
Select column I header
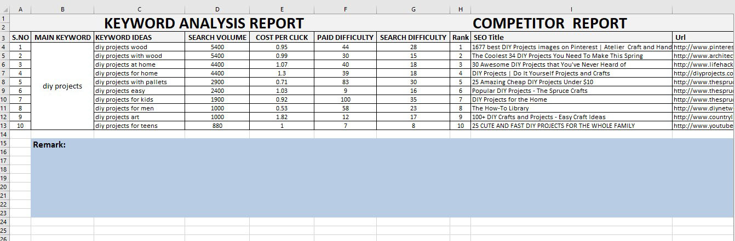(x=571, y=9)
